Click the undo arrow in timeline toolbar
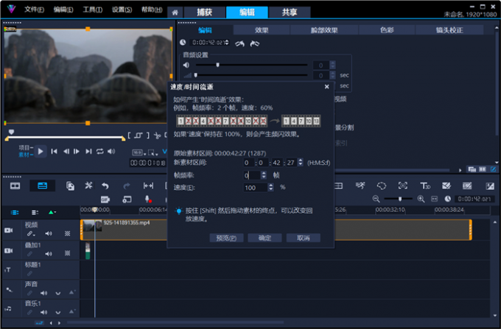Screen dimensions: 501x329 (x=105, y=186)
